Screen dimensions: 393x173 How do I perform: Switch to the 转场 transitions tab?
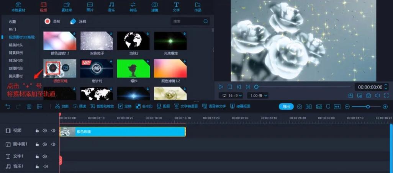[x=133, y=7]
